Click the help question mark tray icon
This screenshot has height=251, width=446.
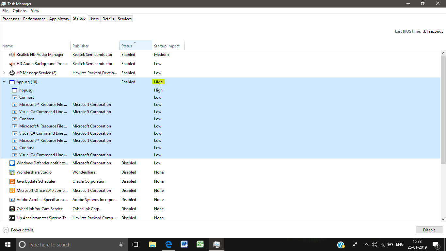point(341,244)
